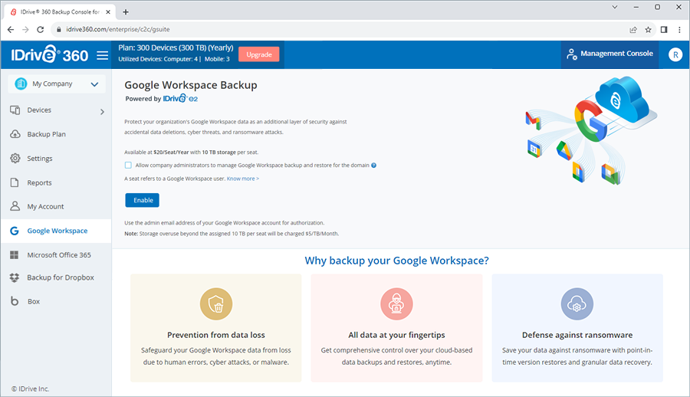Open the user avatar R menu

pyautogui.click(x=675, y=54)
